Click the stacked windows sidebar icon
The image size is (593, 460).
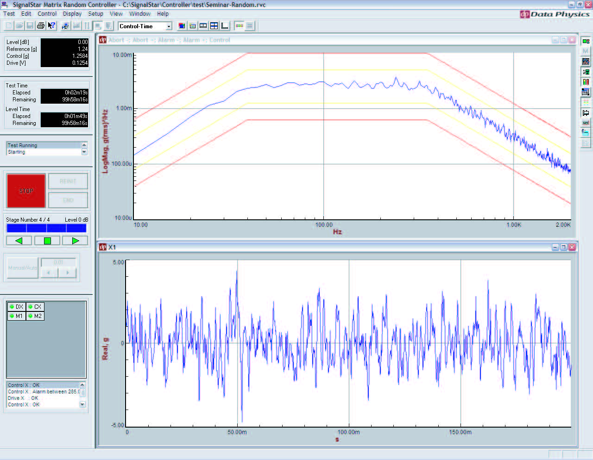(x=586, y=92)
